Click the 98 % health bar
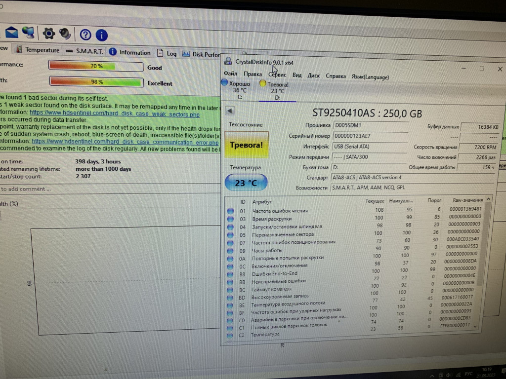 96,81
